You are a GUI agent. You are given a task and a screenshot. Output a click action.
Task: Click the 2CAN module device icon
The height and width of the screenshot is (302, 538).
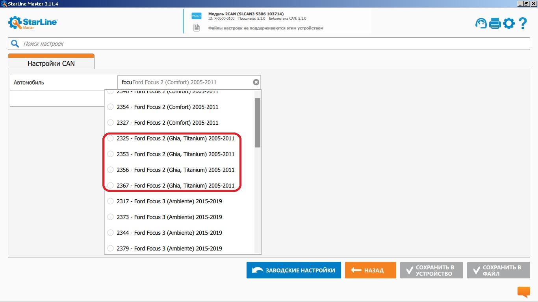(x=196, y=16)
